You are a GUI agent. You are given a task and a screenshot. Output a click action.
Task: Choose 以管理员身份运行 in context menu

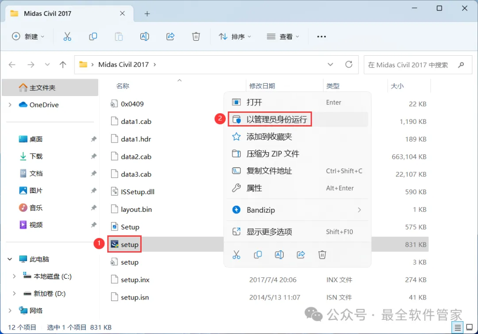tap(298, 119)
